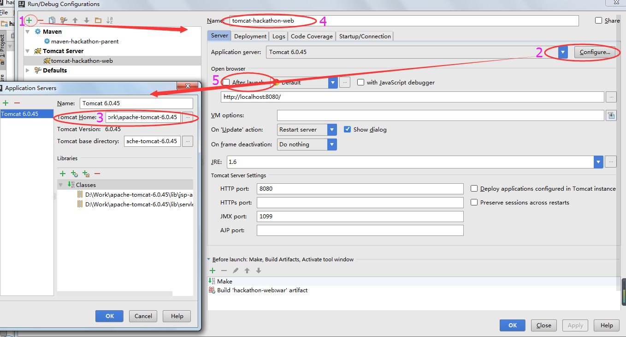The image size is (626, 337).
Task: Open the On frame deactivation dropdown
Action: pyautogui.click(x=332, y=144)
